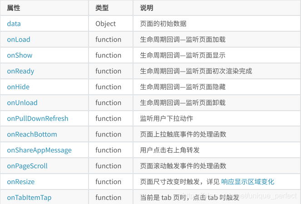This screenshot has height=204, width=301.
Task: Click the 监听用户下拉动作 description text
Action: [167, 119]
